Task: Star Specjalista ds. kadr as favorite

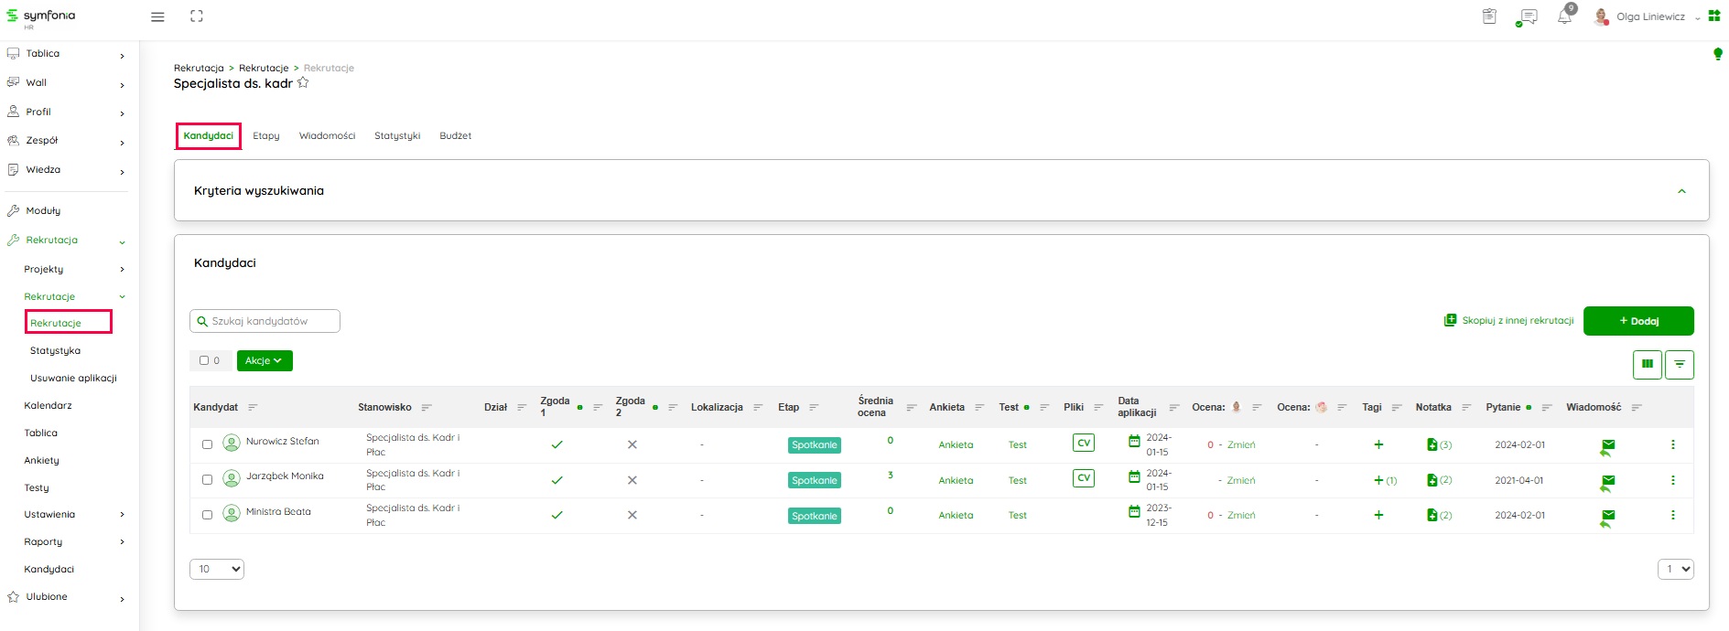Action: pyautogui.click(x=303, y=82)
